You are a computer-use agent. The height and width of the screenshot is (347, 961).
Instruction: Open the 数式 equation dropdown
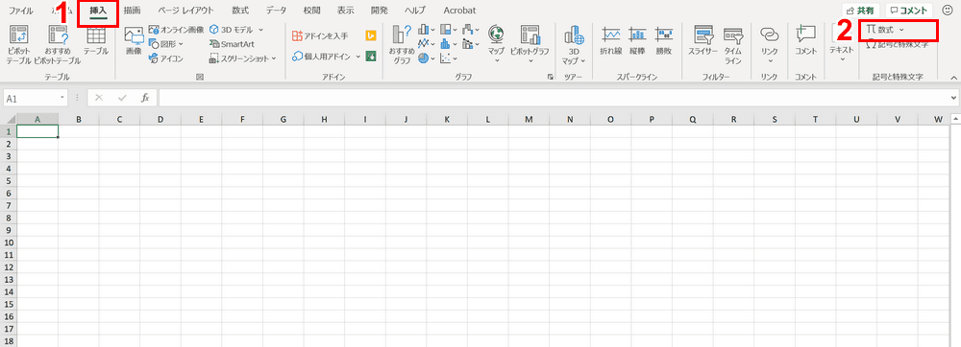[885, 30]
